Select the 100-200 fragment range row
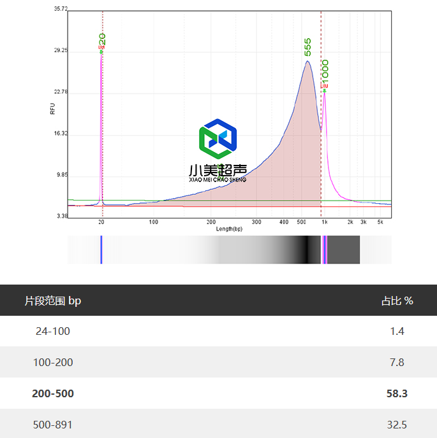This screenshot has height=438, width=437. point(53,362)
